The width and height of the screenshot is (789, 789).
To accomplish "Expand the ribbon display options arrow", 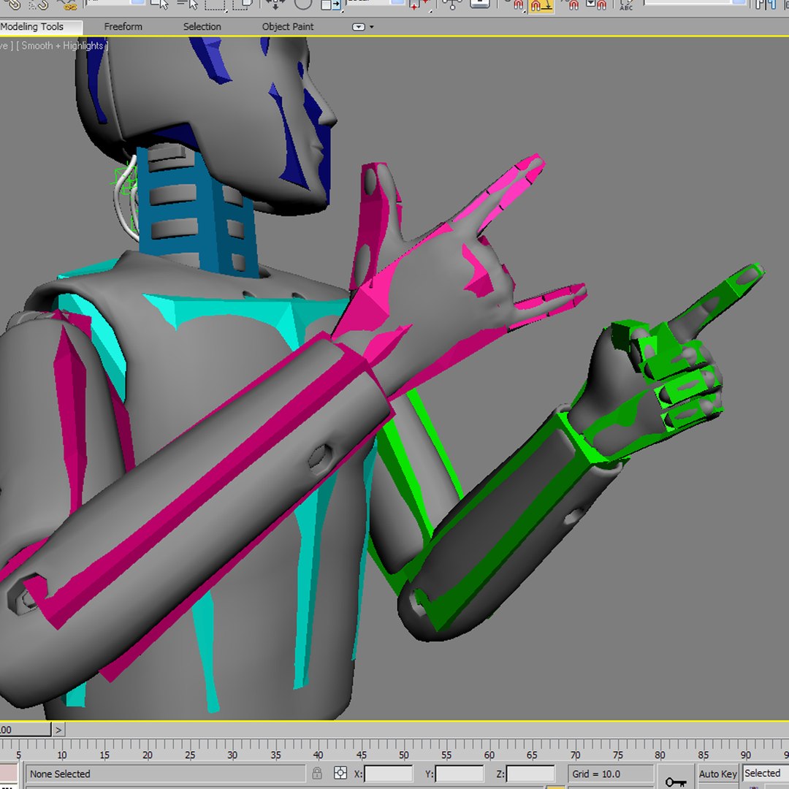I will point(372,27).
